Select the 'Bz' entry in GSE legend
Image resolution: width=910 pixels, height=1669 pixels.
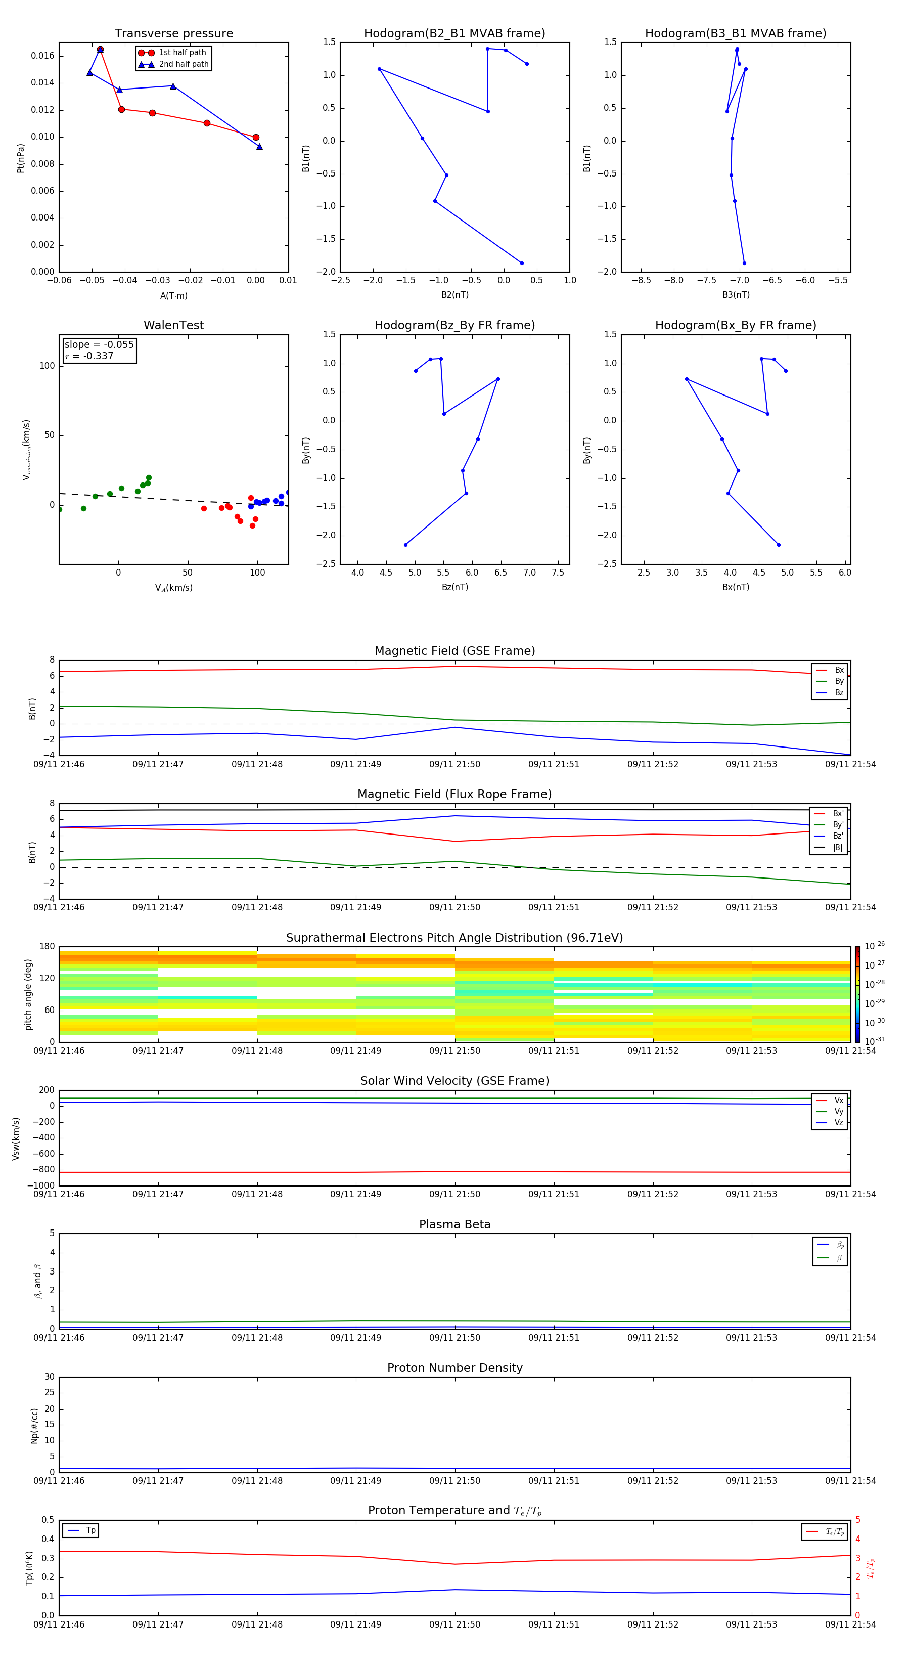point(830,692)
